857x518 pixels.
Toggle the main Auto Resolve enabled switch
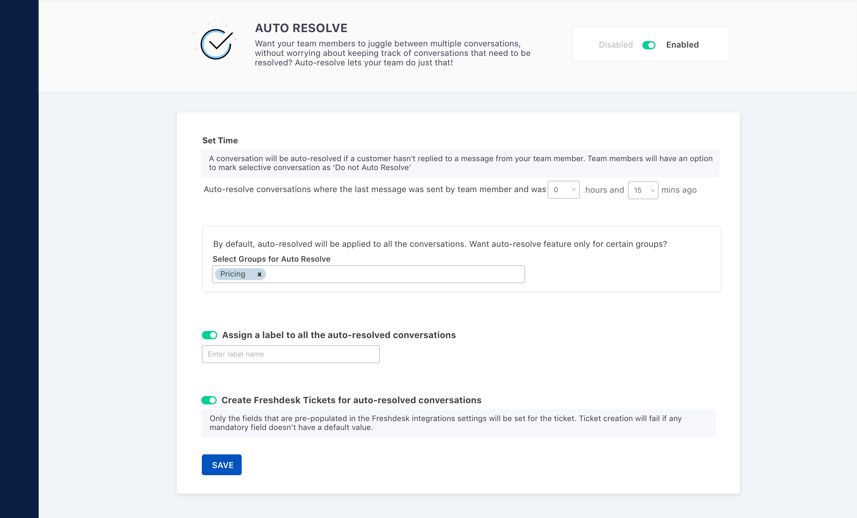[649, 45]
